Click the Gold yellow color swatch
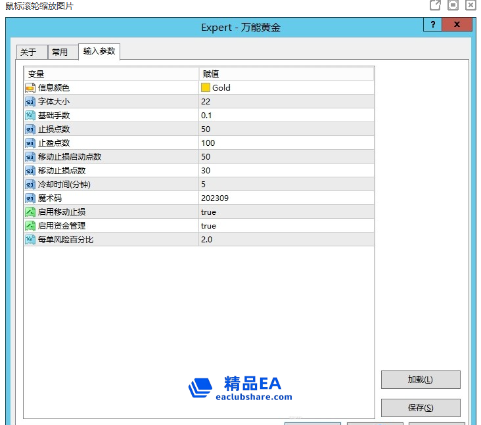 pyautogui.click(x=205, y=88)
